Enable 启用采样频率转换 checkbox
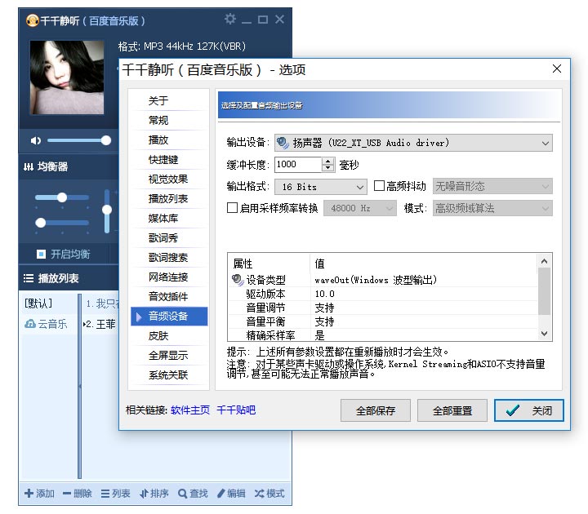Screen dimensions: 588x514 [x=232, y=207]
